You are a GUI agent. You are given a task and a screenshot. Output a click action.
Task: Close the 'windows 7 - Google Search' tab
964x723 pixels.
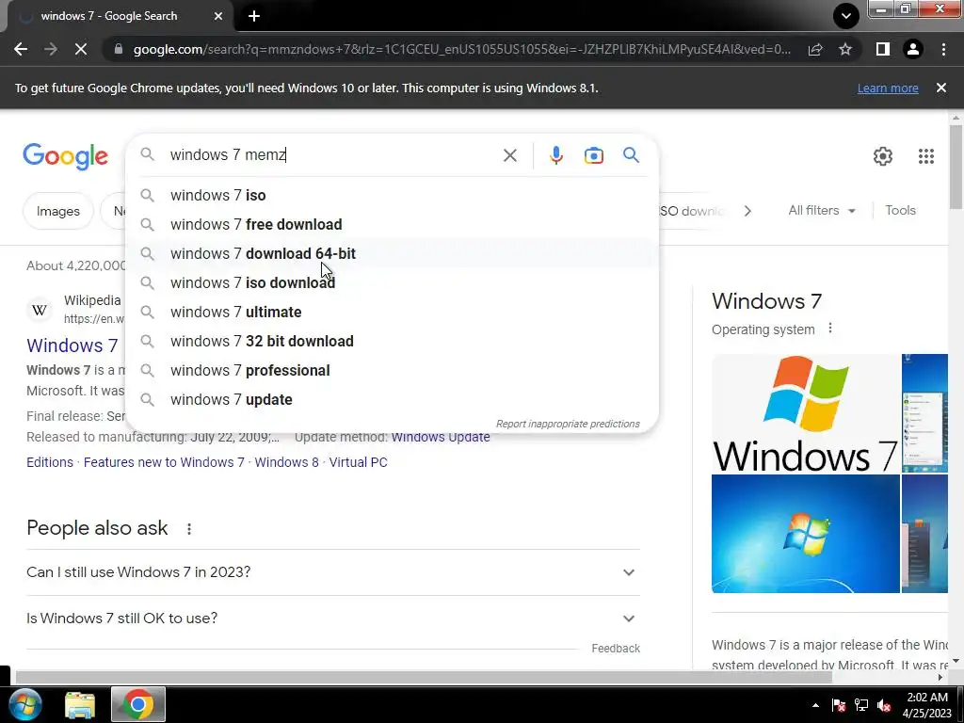coord(218,16)
